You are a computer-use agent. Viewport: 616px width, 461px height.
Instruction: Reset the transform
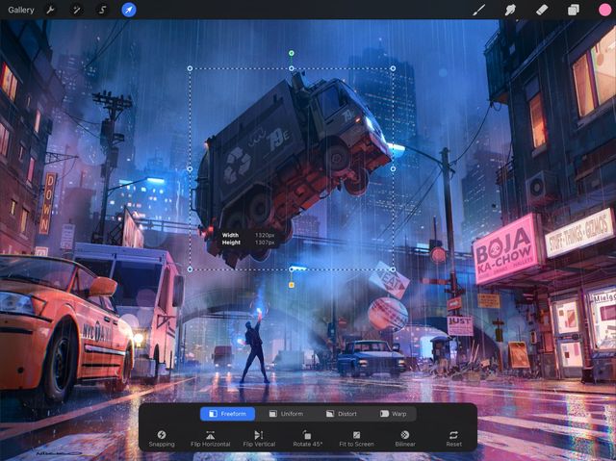(x=453, y=439)
